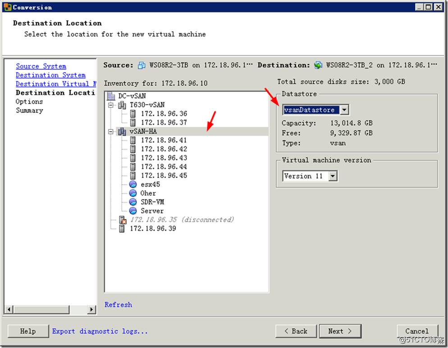This screenshot has width=448, height=348.
Task: Open the Virtual machine version dropdown
Action: (x=333, y=176)
